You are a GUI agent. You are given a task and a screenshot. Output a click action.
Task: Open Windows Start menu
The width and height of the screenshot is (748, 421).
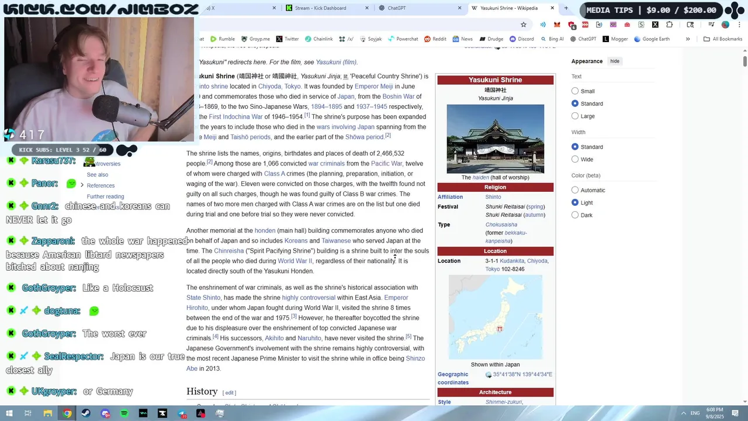pos(9,413)
